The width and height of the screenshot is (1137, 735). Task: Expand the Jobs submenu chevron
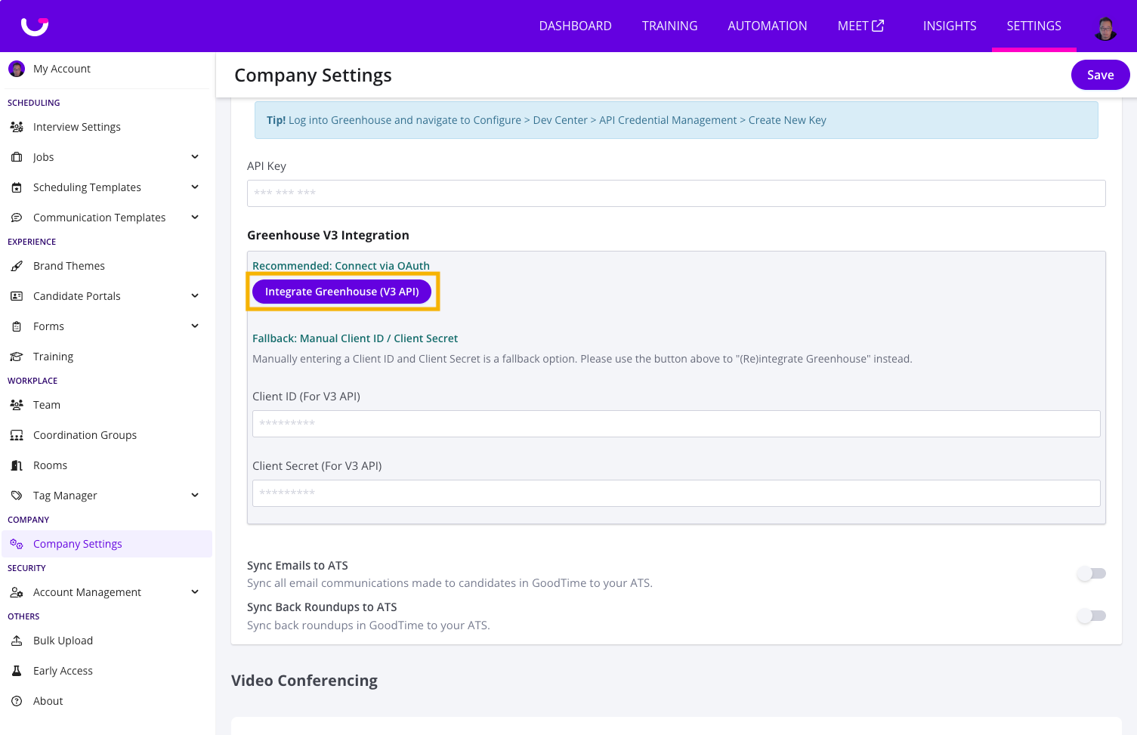click(x=195, y=156)
